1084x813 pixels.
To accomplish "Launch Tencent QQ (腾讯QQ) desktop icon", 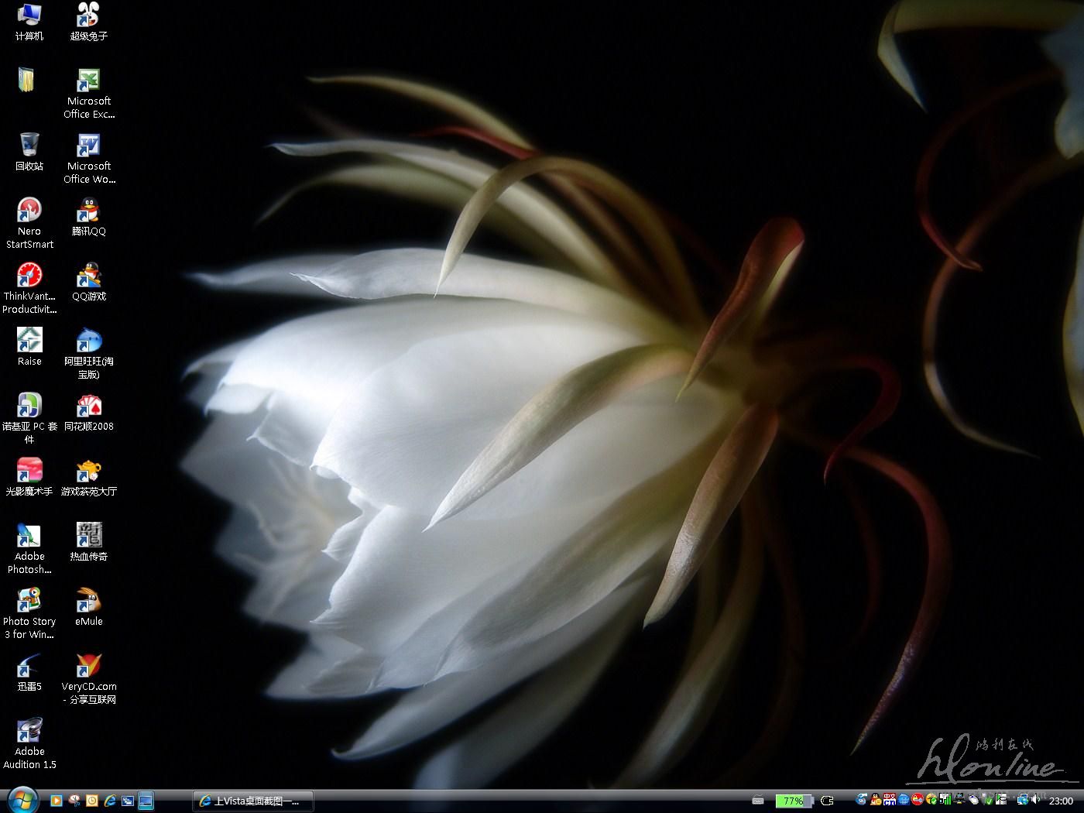I will pos(88,211).
